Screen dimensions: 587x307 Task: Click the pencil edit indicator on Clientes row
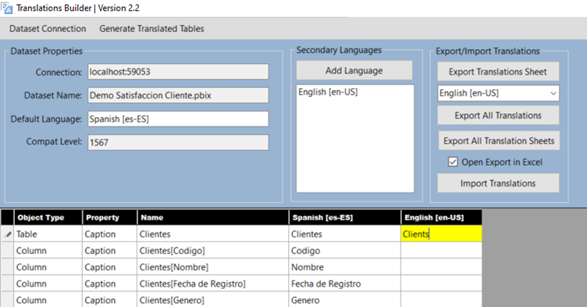pyautogui.click(x=8, y=234)
